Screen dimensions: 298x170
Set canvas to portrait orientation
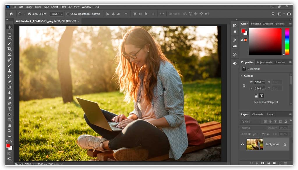(x=256, y=96)
